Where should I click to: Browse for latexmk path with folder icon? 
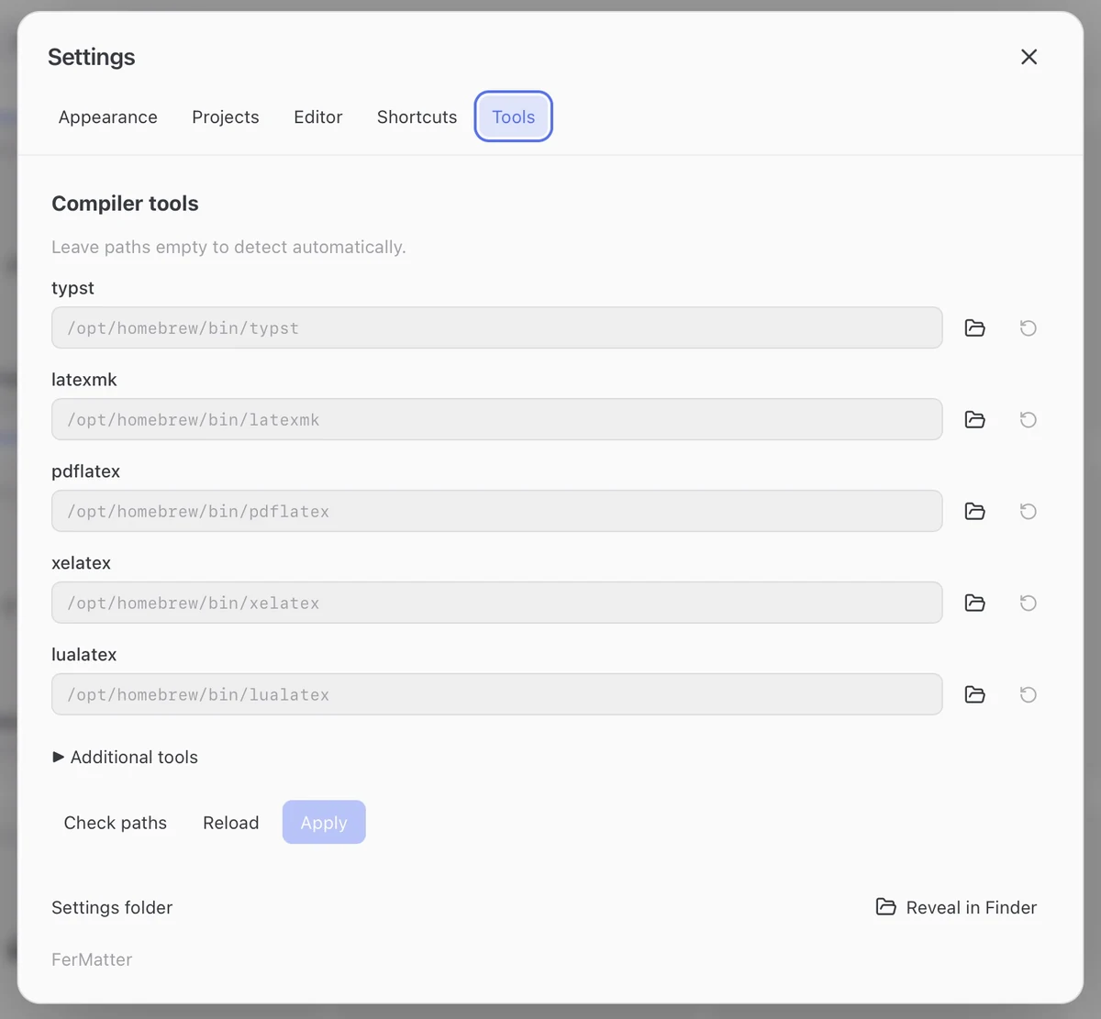[x=974, y=420]
